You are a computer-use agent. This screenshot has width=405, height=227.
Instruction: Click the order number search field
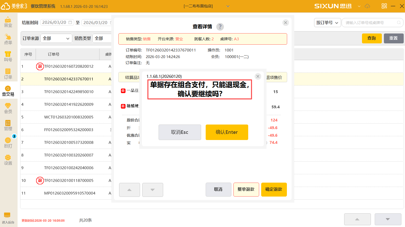370,23
